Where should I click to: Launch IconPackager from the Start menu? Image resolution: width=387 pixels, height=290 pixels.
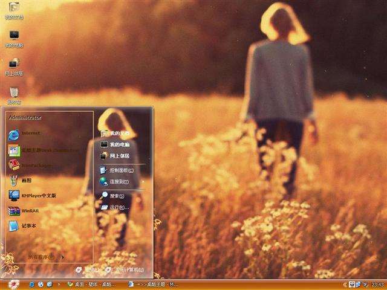tap(30, 165)
